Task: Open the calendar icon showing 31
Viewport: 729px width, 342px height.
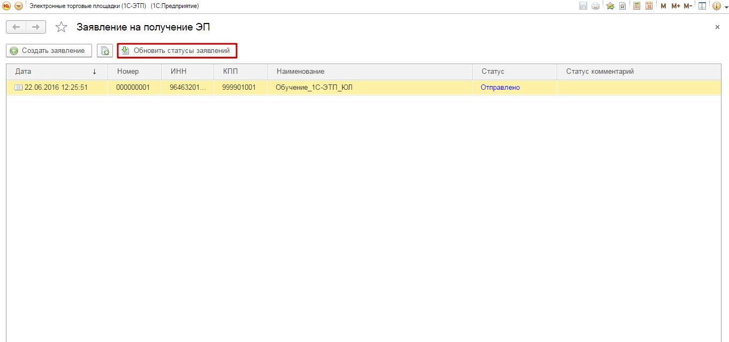Action: [649, 6]
